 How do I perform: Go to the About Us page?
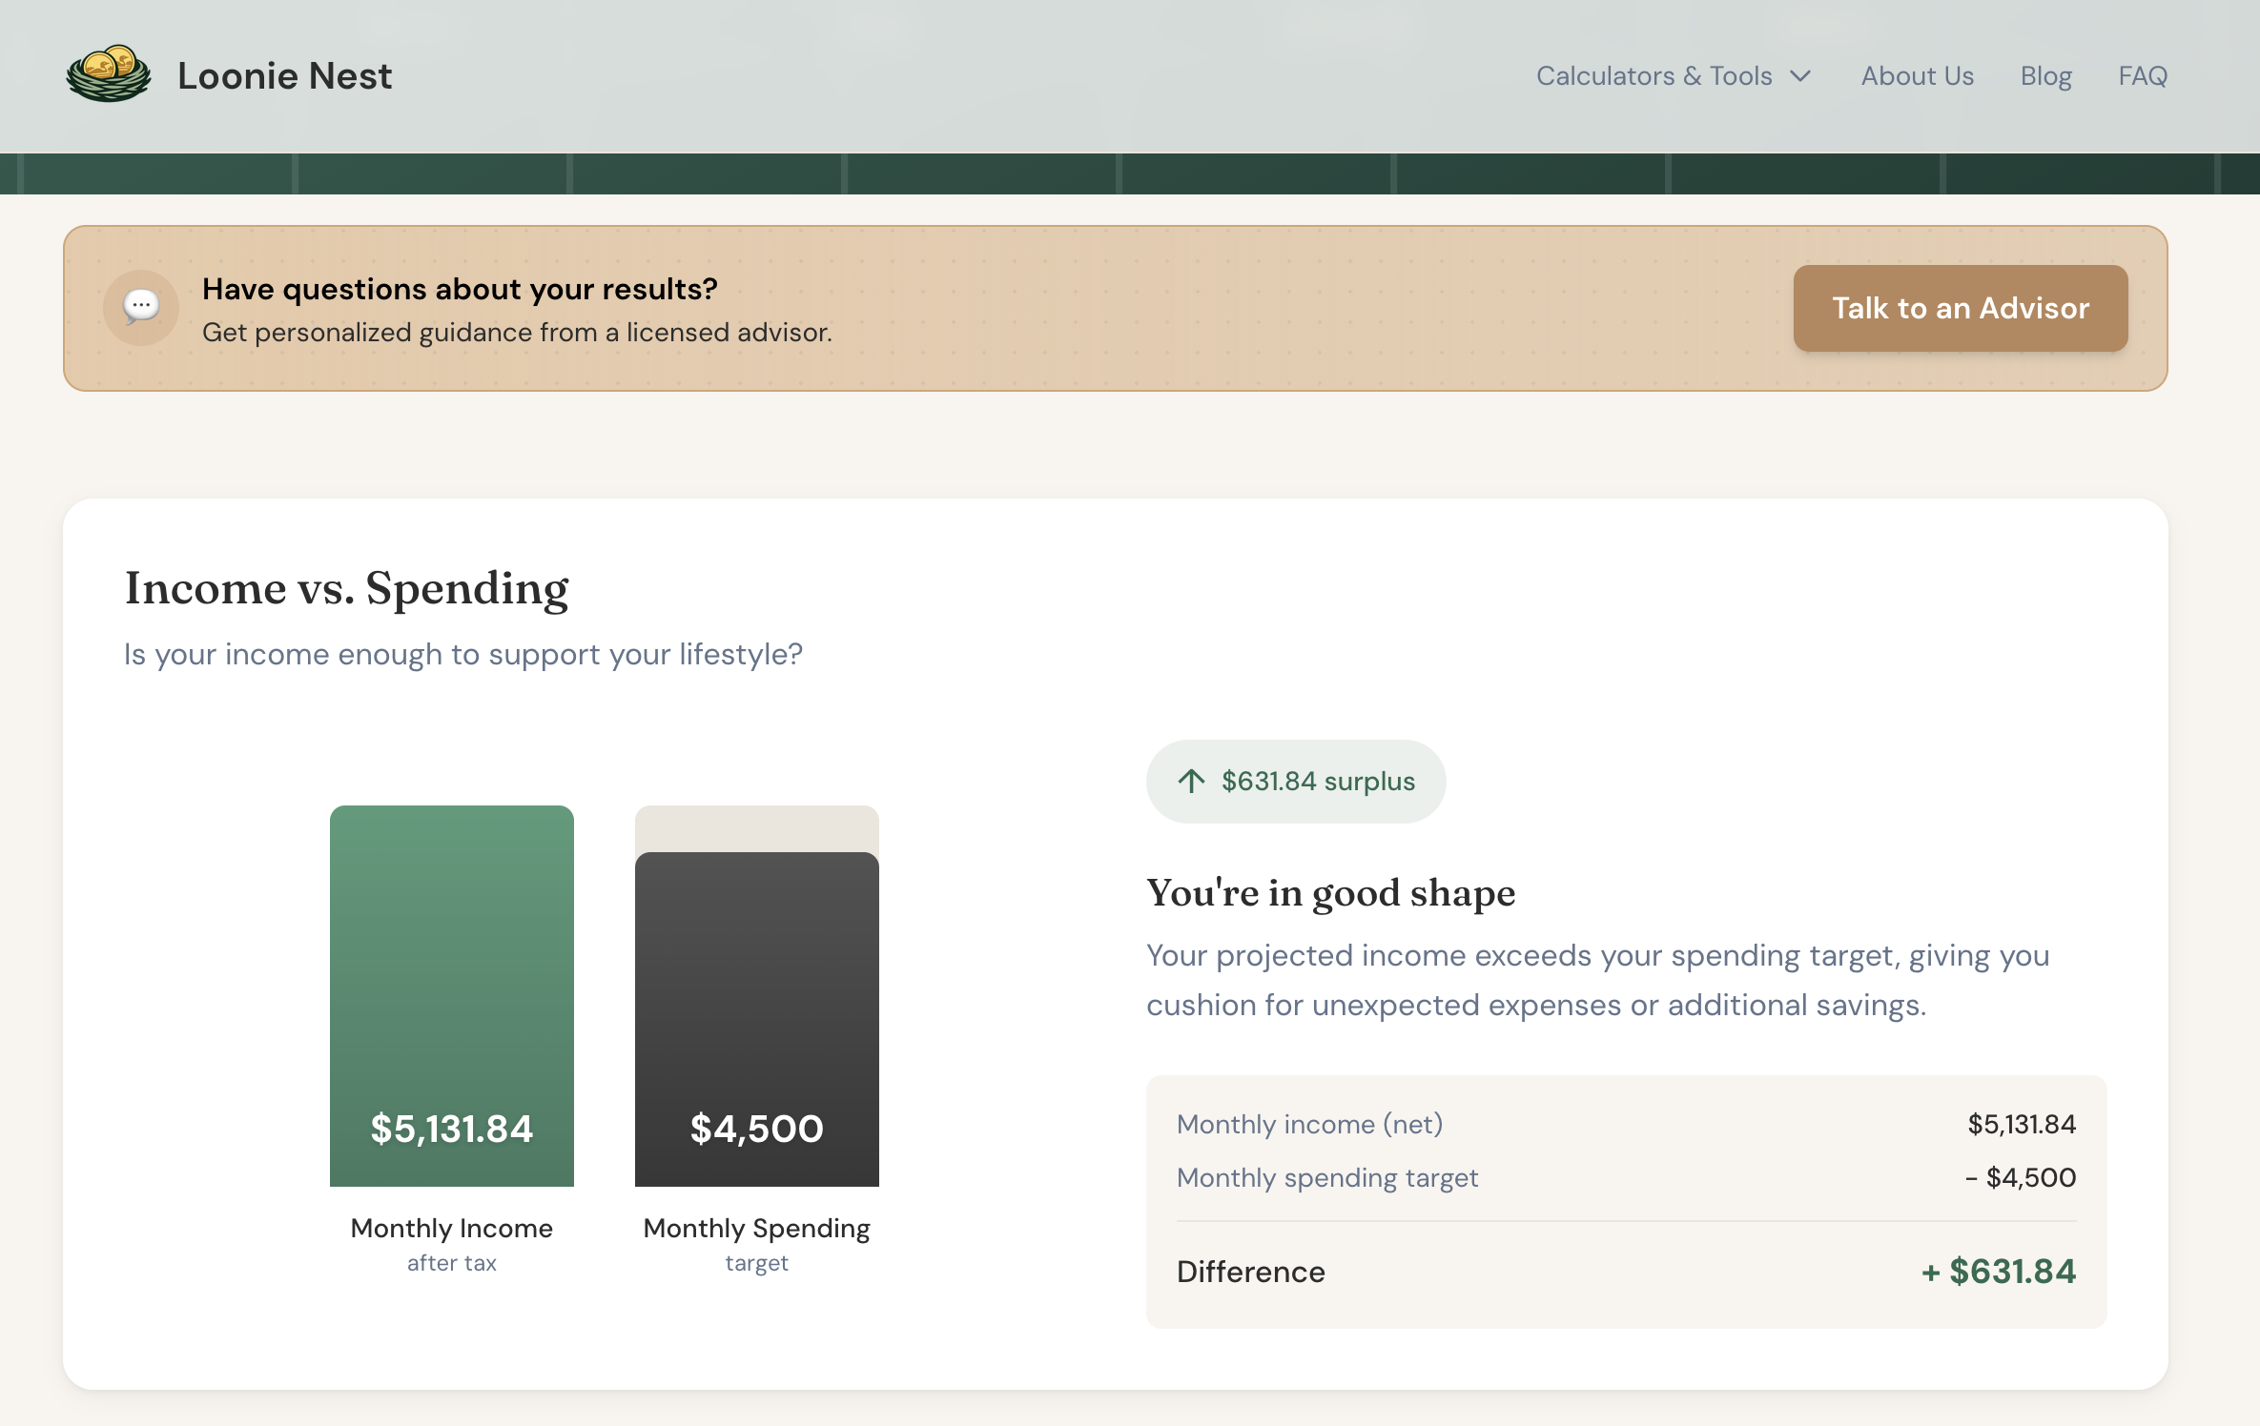1917,76
